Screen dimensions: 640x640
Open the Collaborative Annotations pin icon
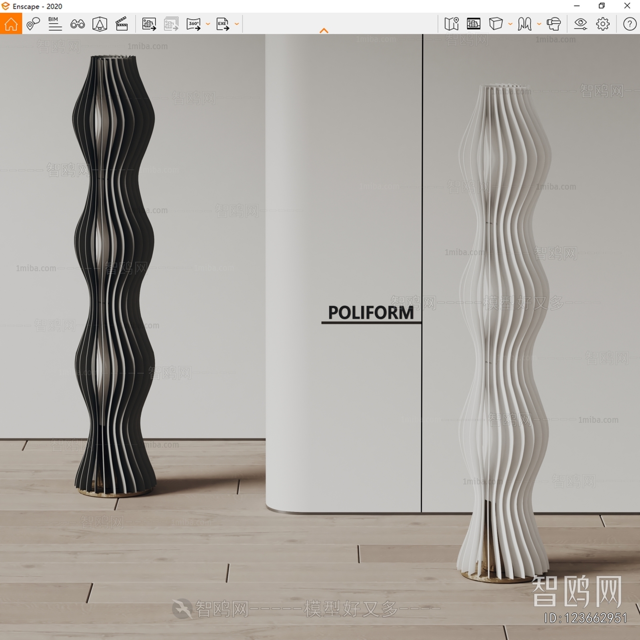point(33,24)
